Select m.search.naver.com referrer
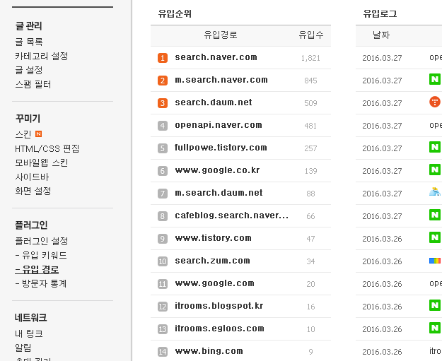Viewport: 442px width, 361px height. 221,80
